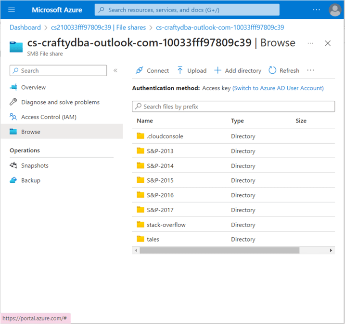Open the Overview menu item

[34, 87]
